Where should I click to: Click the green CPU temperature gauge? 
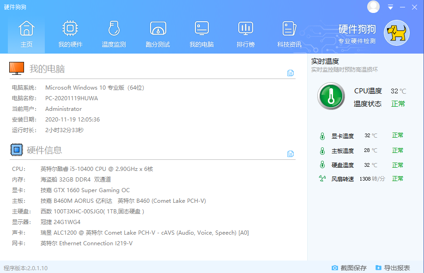[x=331, y=96]
